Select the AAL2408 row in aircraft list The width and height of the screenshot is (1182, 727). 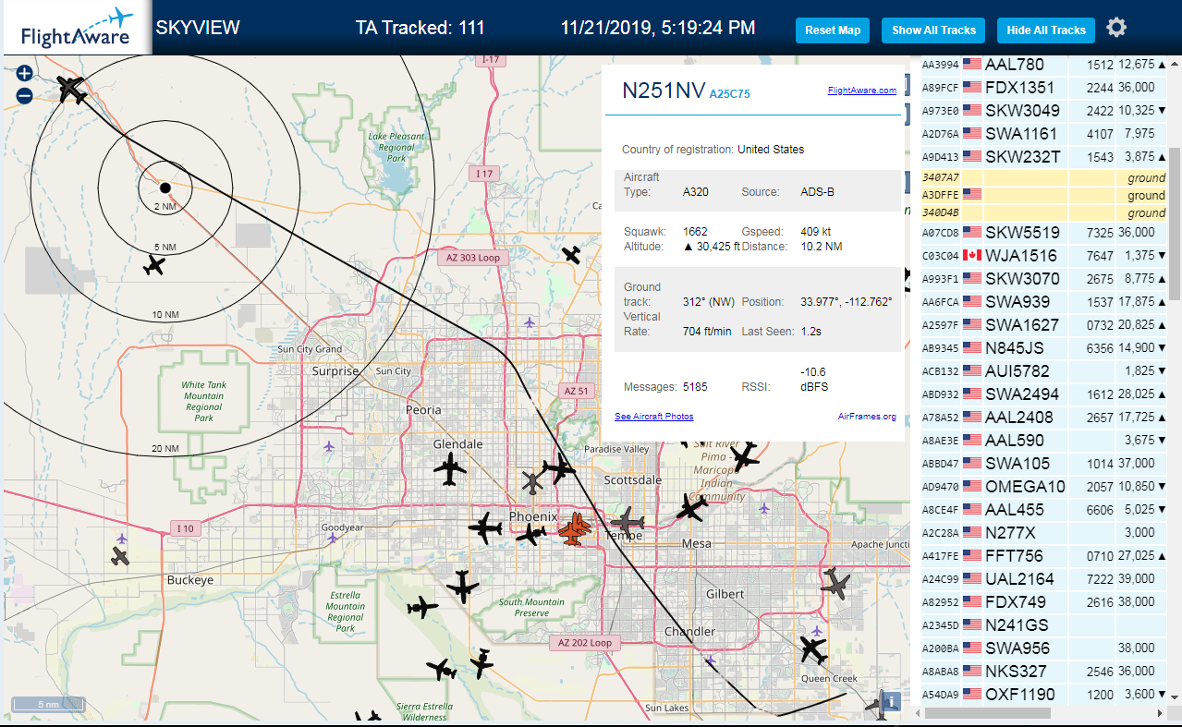pos(1043,418)
